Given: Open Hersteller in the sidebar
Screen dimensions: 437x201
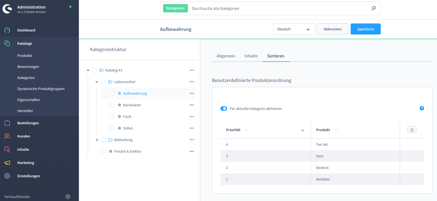Looking at the screenshot, I should pos(25,111).
